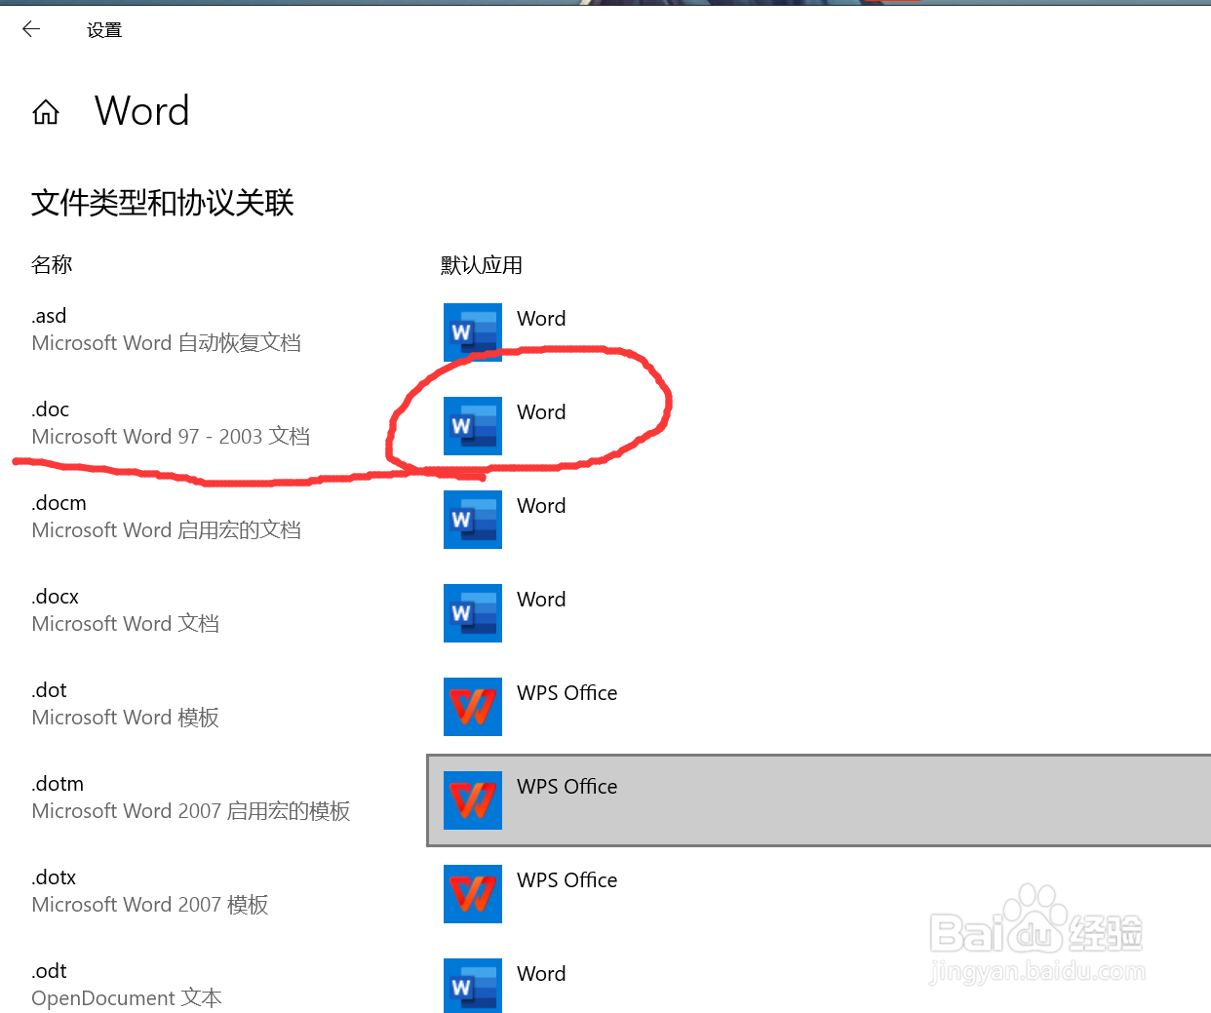This screenshot has width=1211, height=1013.
Task: Select the .odt extension text
Action: (49, 971)
